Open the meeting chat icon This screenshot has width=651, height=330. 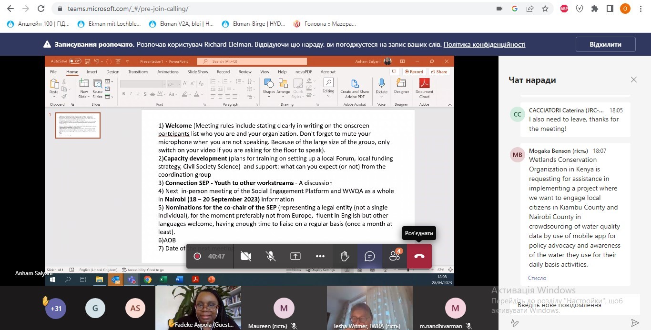coord(370,256)
